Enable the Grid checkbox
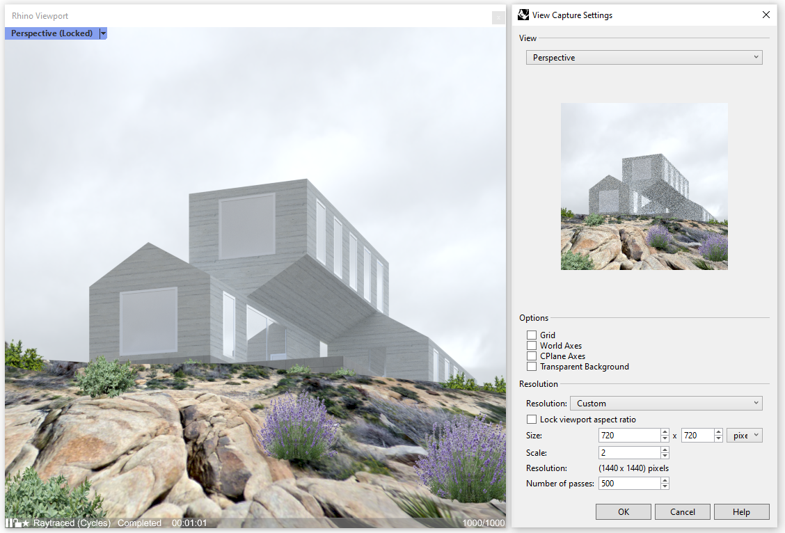Image resolution: width=785 pixels, height=533 pixels. click(532, 335)
